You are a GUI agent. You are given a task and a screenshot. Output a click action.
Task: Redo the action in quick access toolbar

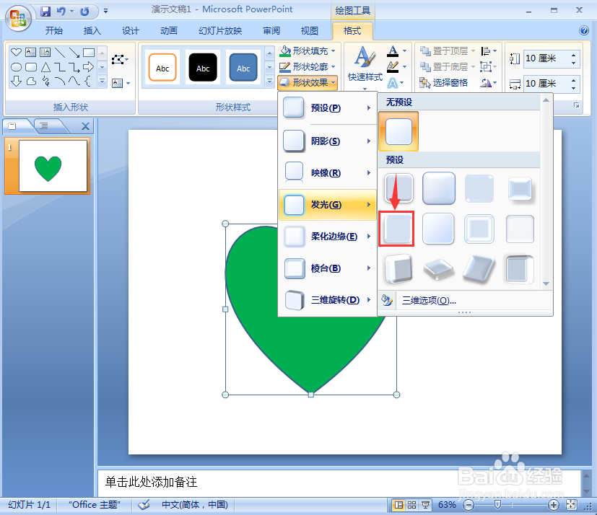tap(84, 12)
